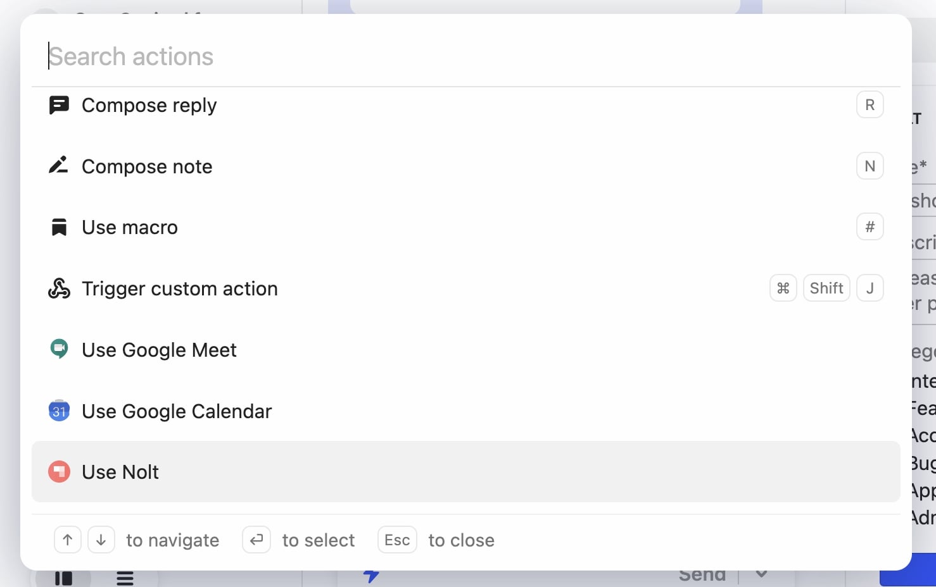The height and width of the screenshot is (587, 936).
Task: Click the Google Calendar icon
Action: [58, 411]
